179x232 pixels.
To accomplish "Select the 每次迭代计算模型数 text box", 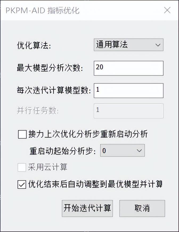I will [x=129, y=90].
